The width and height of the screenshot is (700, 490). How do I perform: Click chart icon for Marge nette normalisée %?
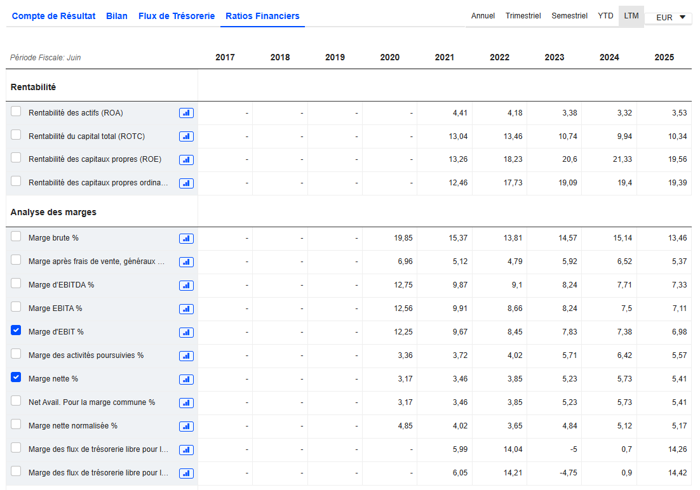click(186, 426)
